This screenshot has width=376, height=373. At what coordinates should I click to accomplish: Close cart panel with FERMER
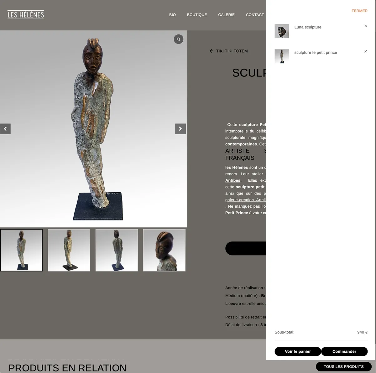pyautogui.click(x=359, y=11)
